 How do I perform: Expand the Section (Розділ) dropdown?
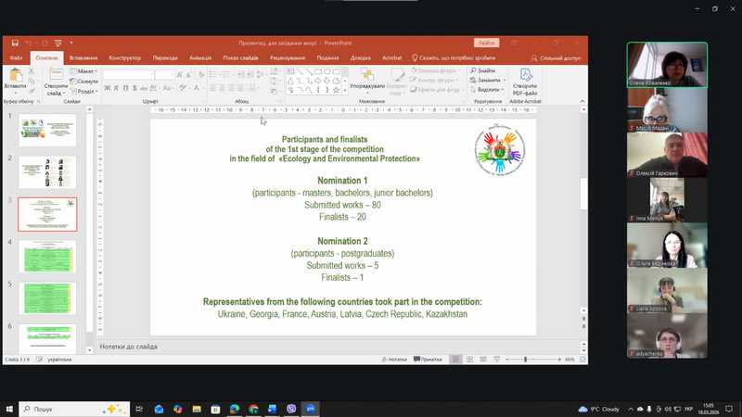pyautogui.click(x=84, y=91)
